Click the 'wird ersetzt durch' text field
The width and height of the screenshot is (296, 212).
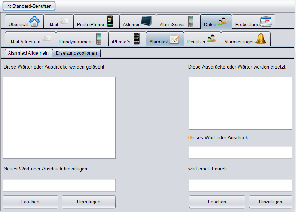[x=240, y=185]
